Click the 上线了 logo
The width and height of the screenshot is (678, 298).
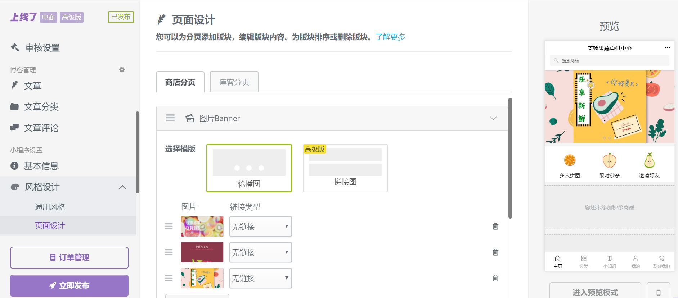[23, 17]
